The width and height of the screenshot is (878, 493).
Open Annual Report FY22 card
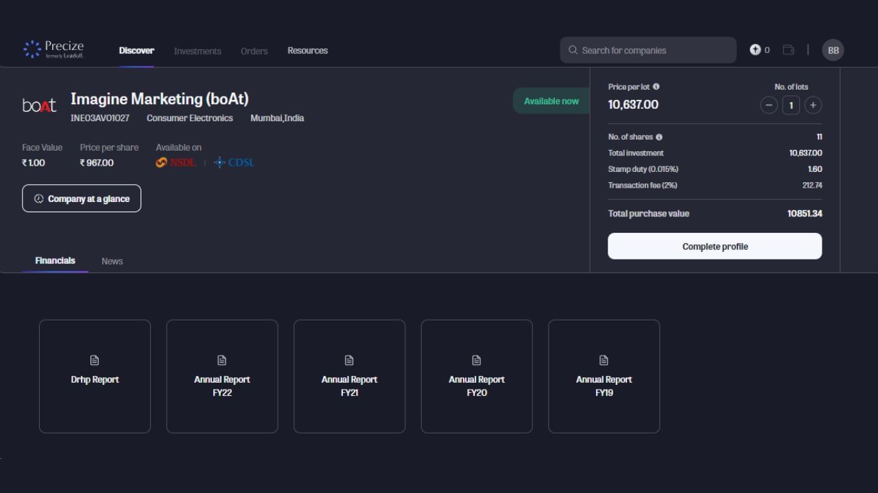[222, 376]
